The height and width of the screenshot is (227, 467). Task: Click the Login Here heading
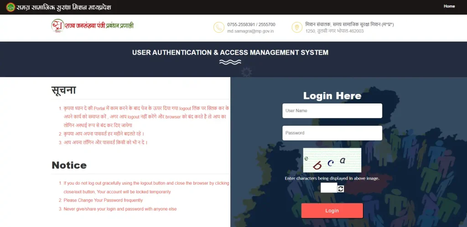pyautogui.click(x=332, y=96)
